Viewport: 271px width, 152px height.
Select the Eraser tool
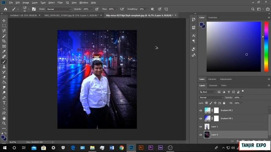pyautogui.click(x=4, y=77)
